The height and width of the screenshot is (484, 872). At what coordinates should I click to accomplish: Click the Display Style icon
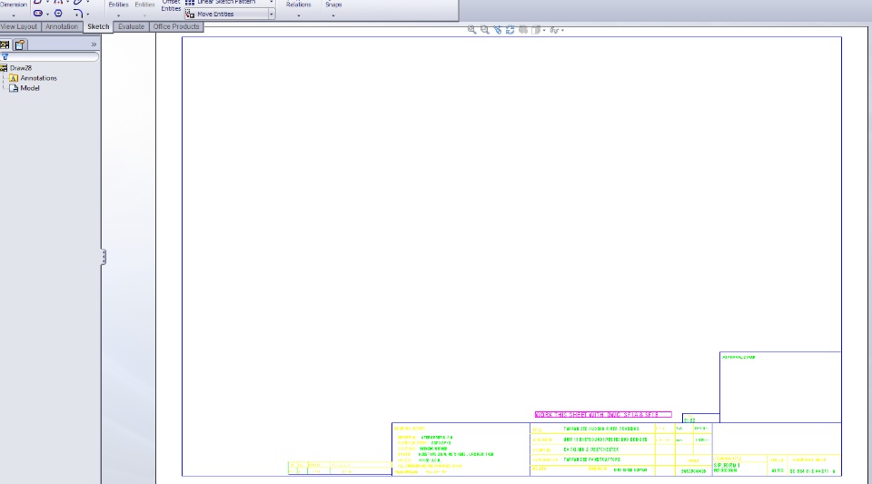536,30
